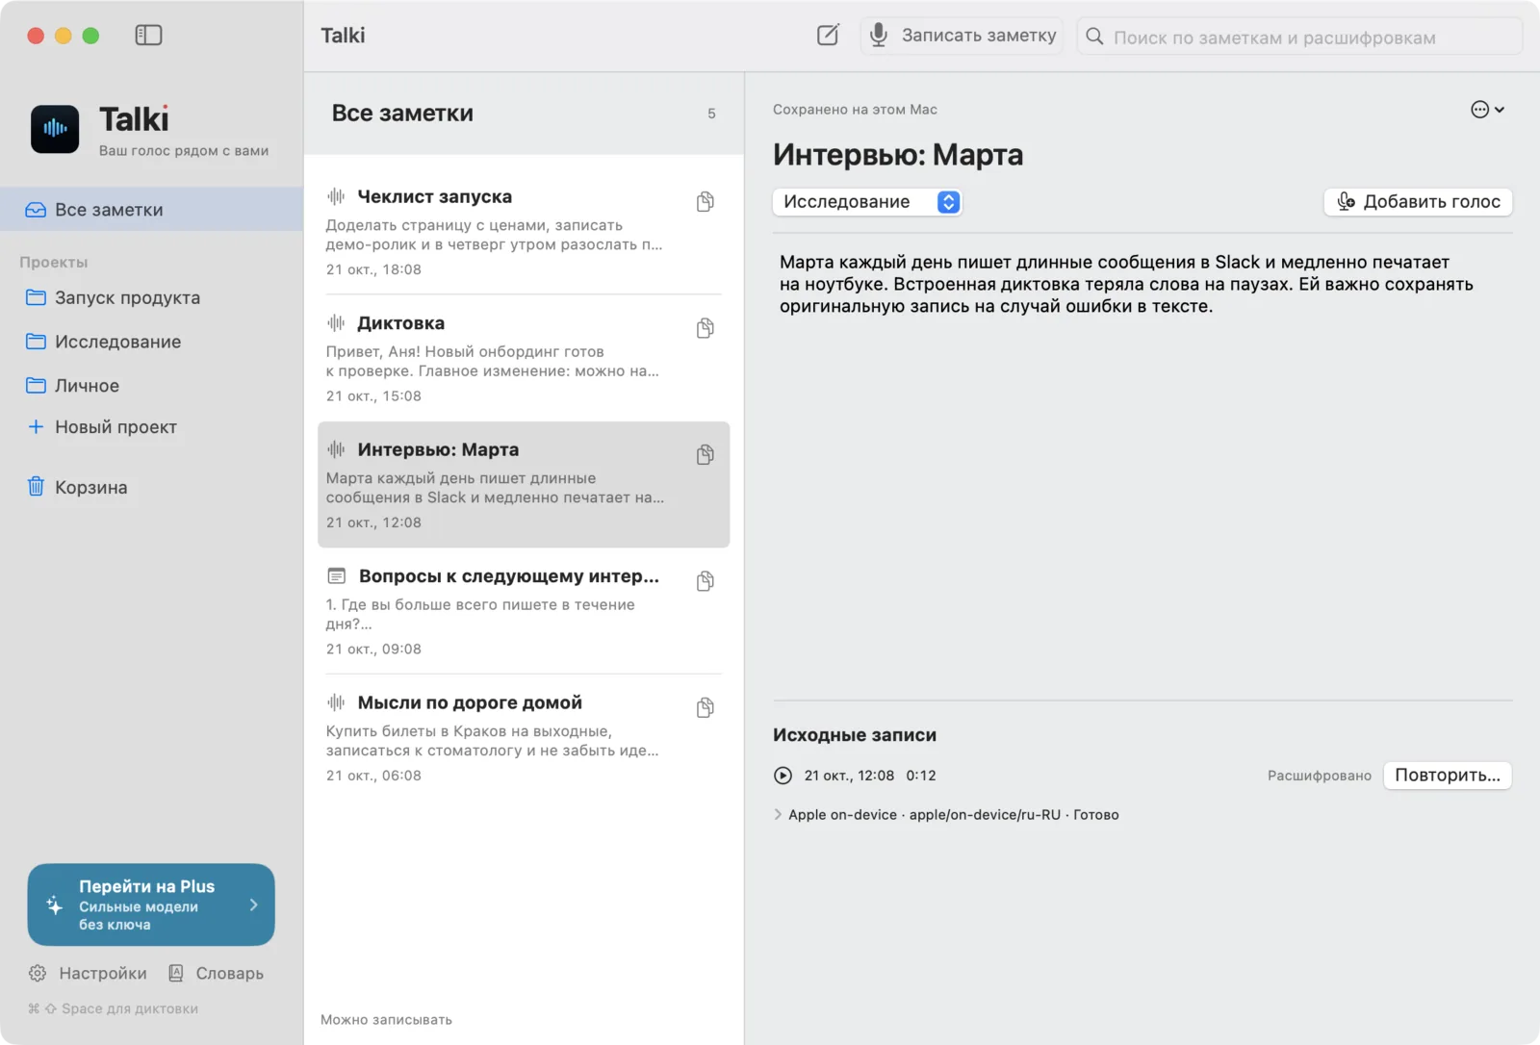Click the Интервью: Марта title in the editor
The image size is (1540, 1045).
[x=898, y=155]
